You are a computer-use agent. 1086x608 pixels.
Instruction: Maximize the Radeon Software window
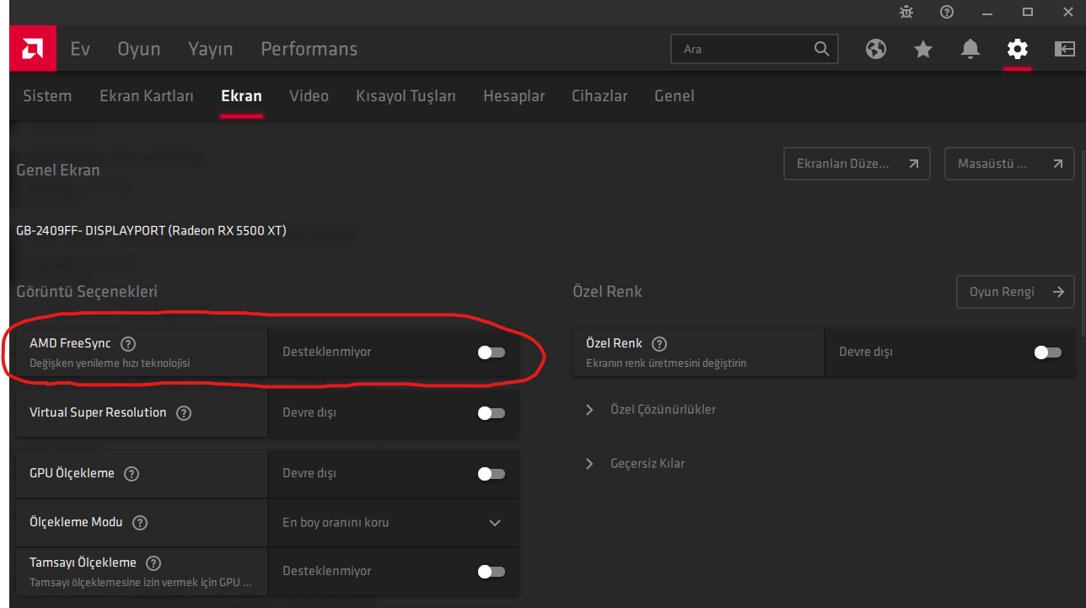click(1028, 12)
